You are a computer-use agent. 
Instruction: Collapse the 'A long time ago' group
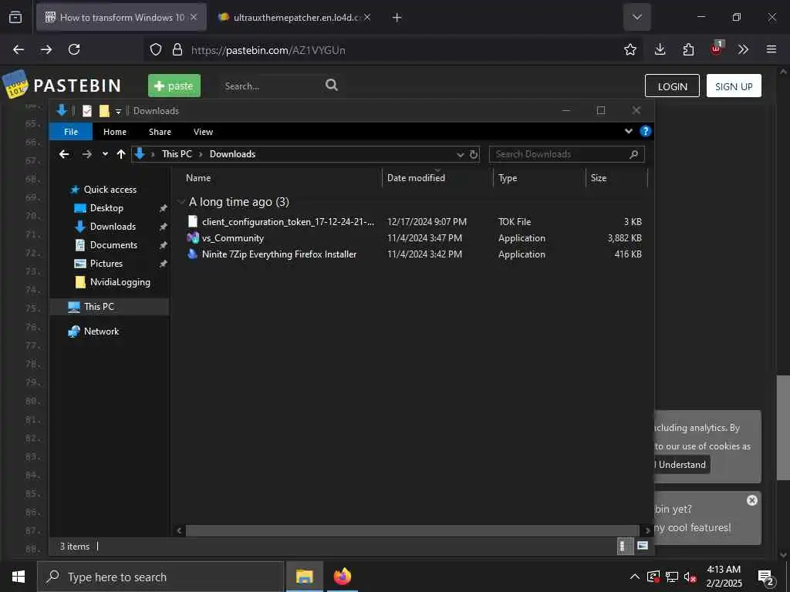pyautogui.click(x=181, y=202)
